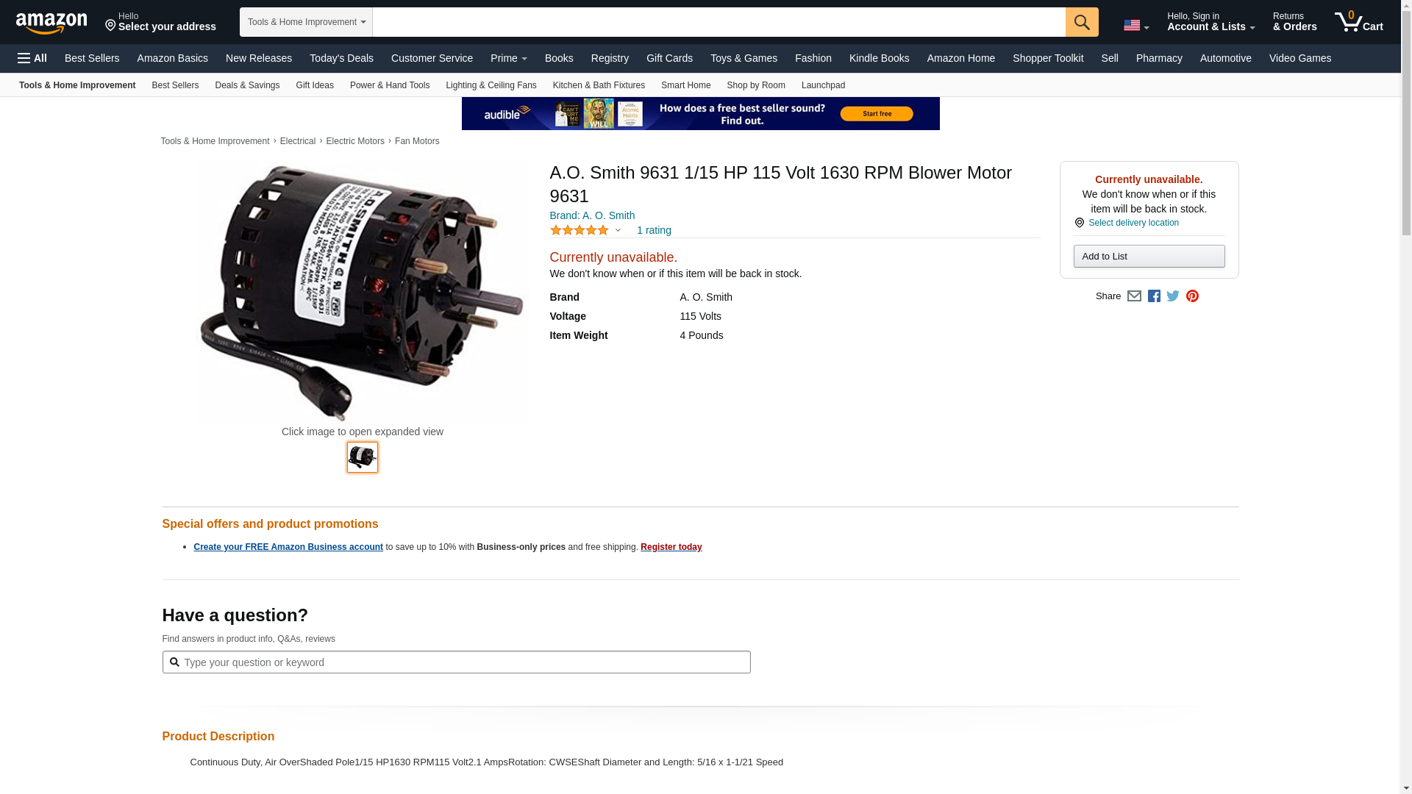Open Today's Deals in navigation bar

pos(341,58)
